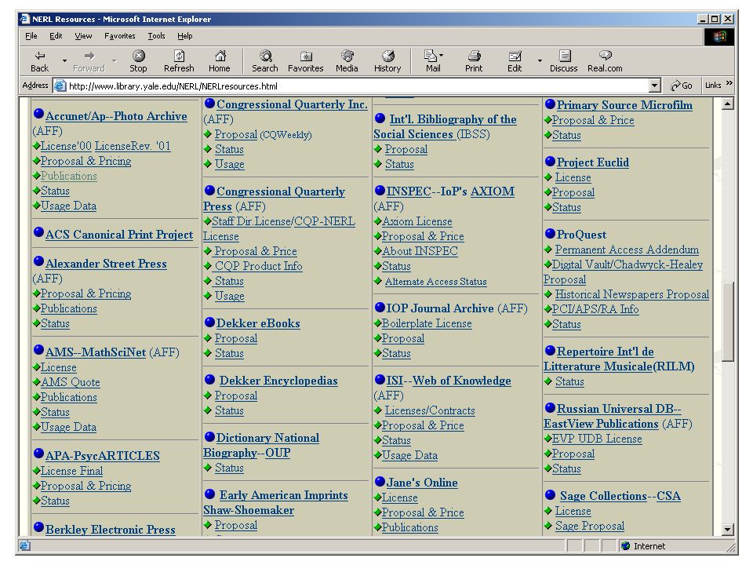Click the Windows logo throbber
The height and width of the screenshot is (565, 753).
click(719, 37)
